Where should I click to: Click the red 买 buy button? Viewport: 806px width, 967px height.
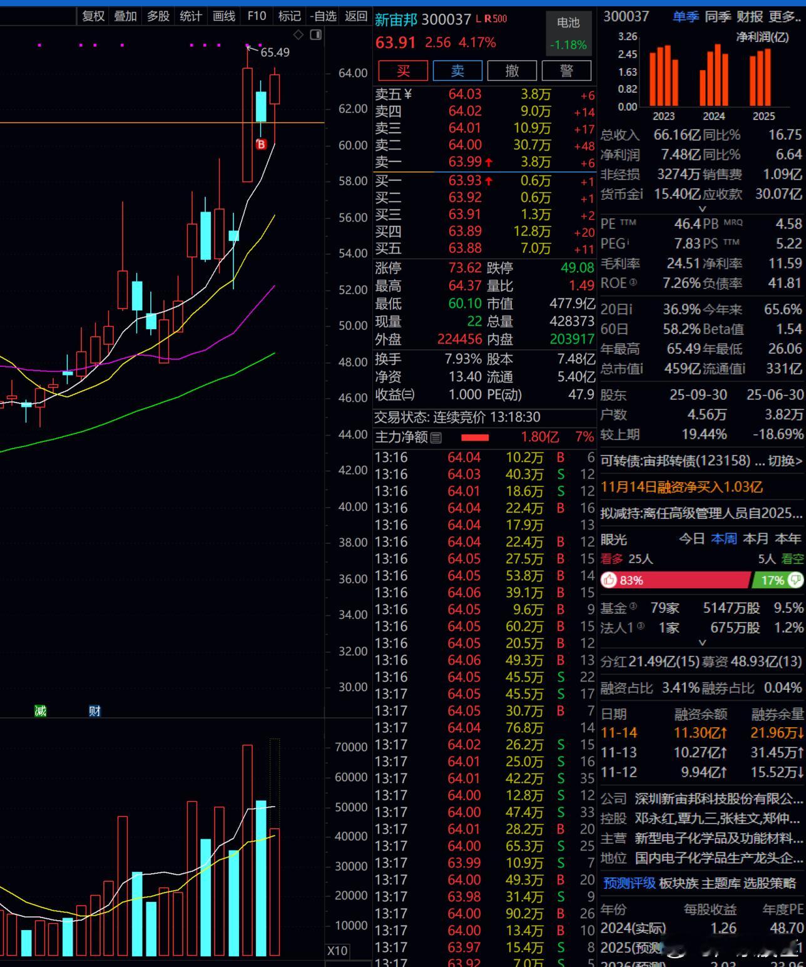404,71
